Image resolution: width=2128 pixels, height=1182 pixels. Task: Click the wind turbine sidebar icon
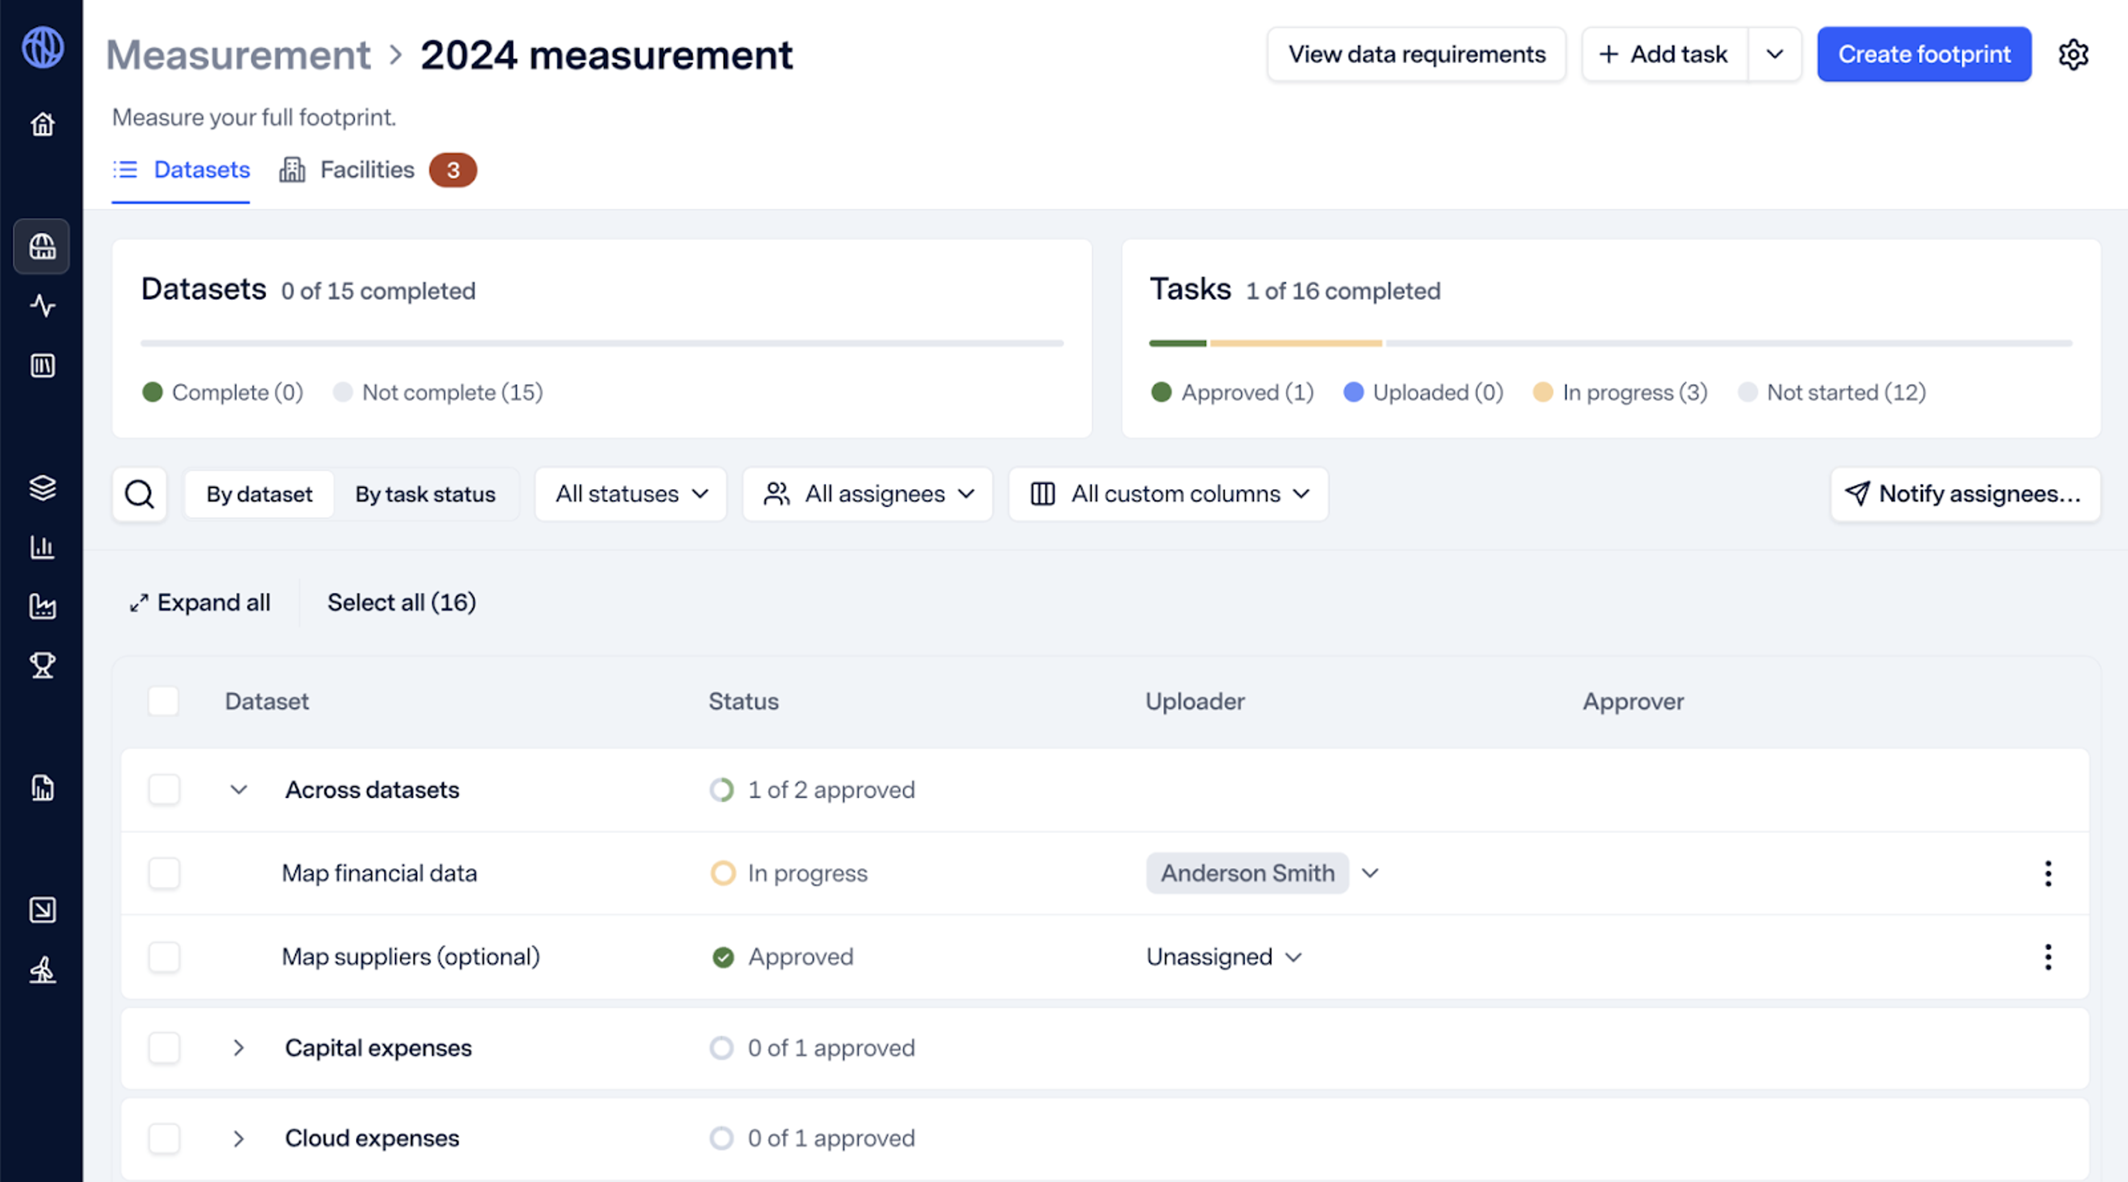pyautogui.click(x=42, y=969)
